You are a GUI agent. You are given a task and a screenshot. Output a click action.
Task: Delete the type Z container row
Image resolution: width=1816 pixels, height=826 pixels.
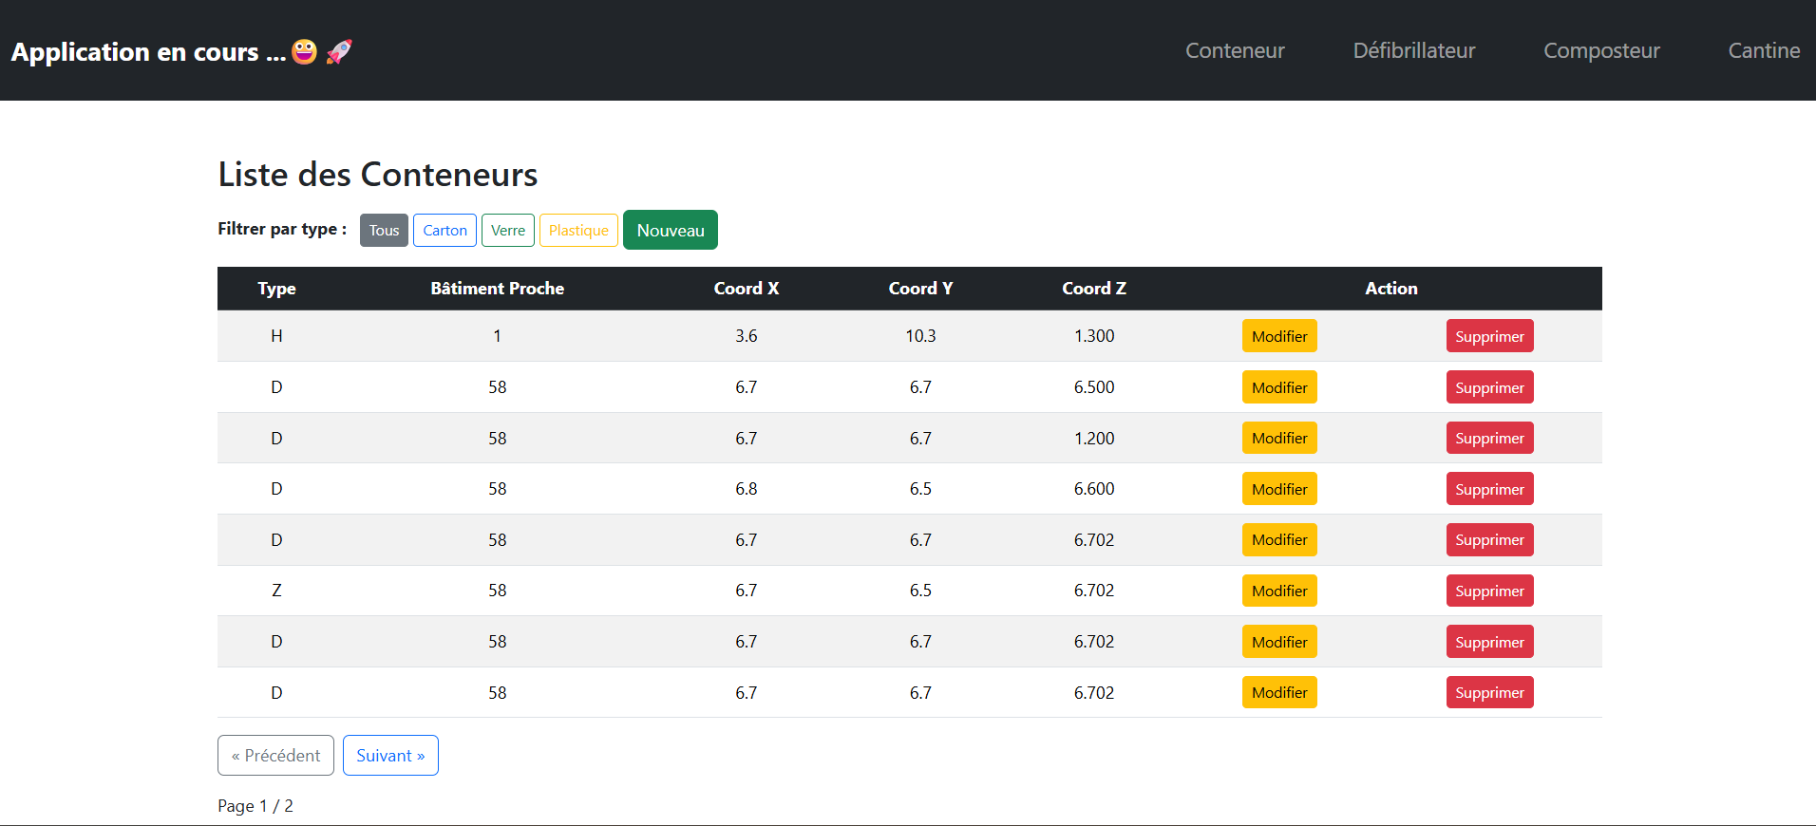[x=1488, y=591]
